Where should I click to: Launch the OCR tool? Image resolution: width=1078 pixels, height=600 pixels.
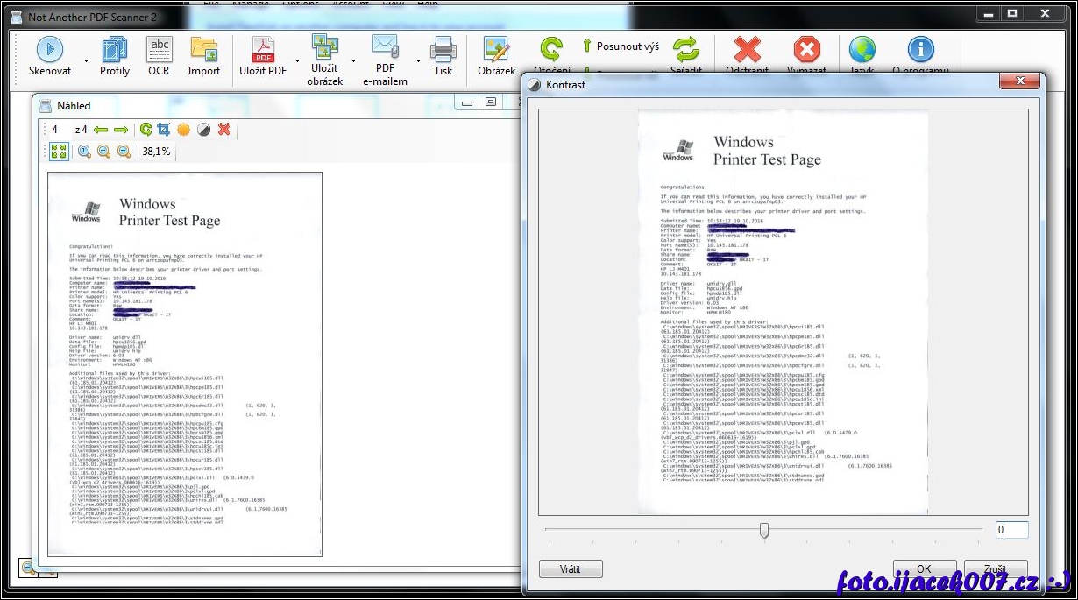tap(159, 56)
